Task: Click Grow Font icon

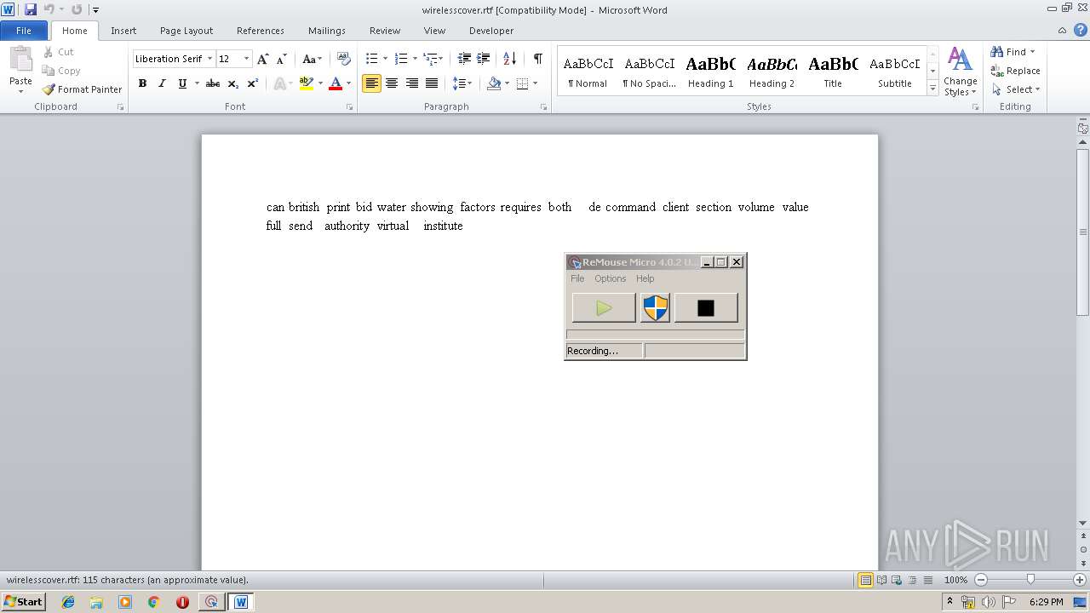Action: (262, 59)
